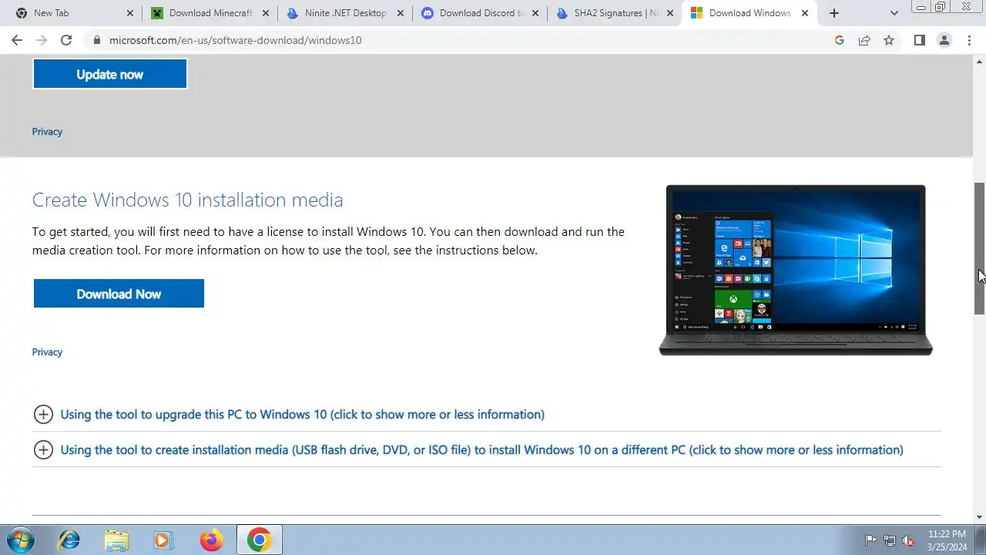The width and height of the screenshot is (986, 555).
Task: Click the network tray icon
Action: tap(890, 540)
